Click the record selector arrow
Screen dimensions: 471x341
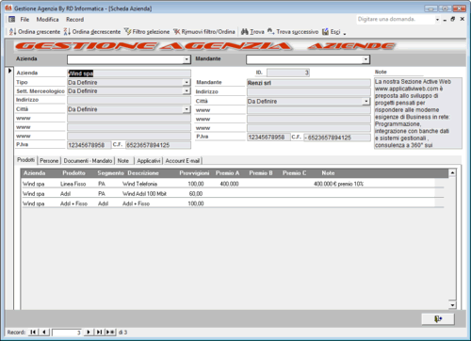point(9,71)
